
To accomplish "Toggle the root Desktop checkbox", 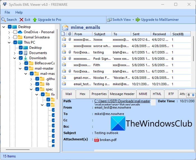I will click(10, 27).
